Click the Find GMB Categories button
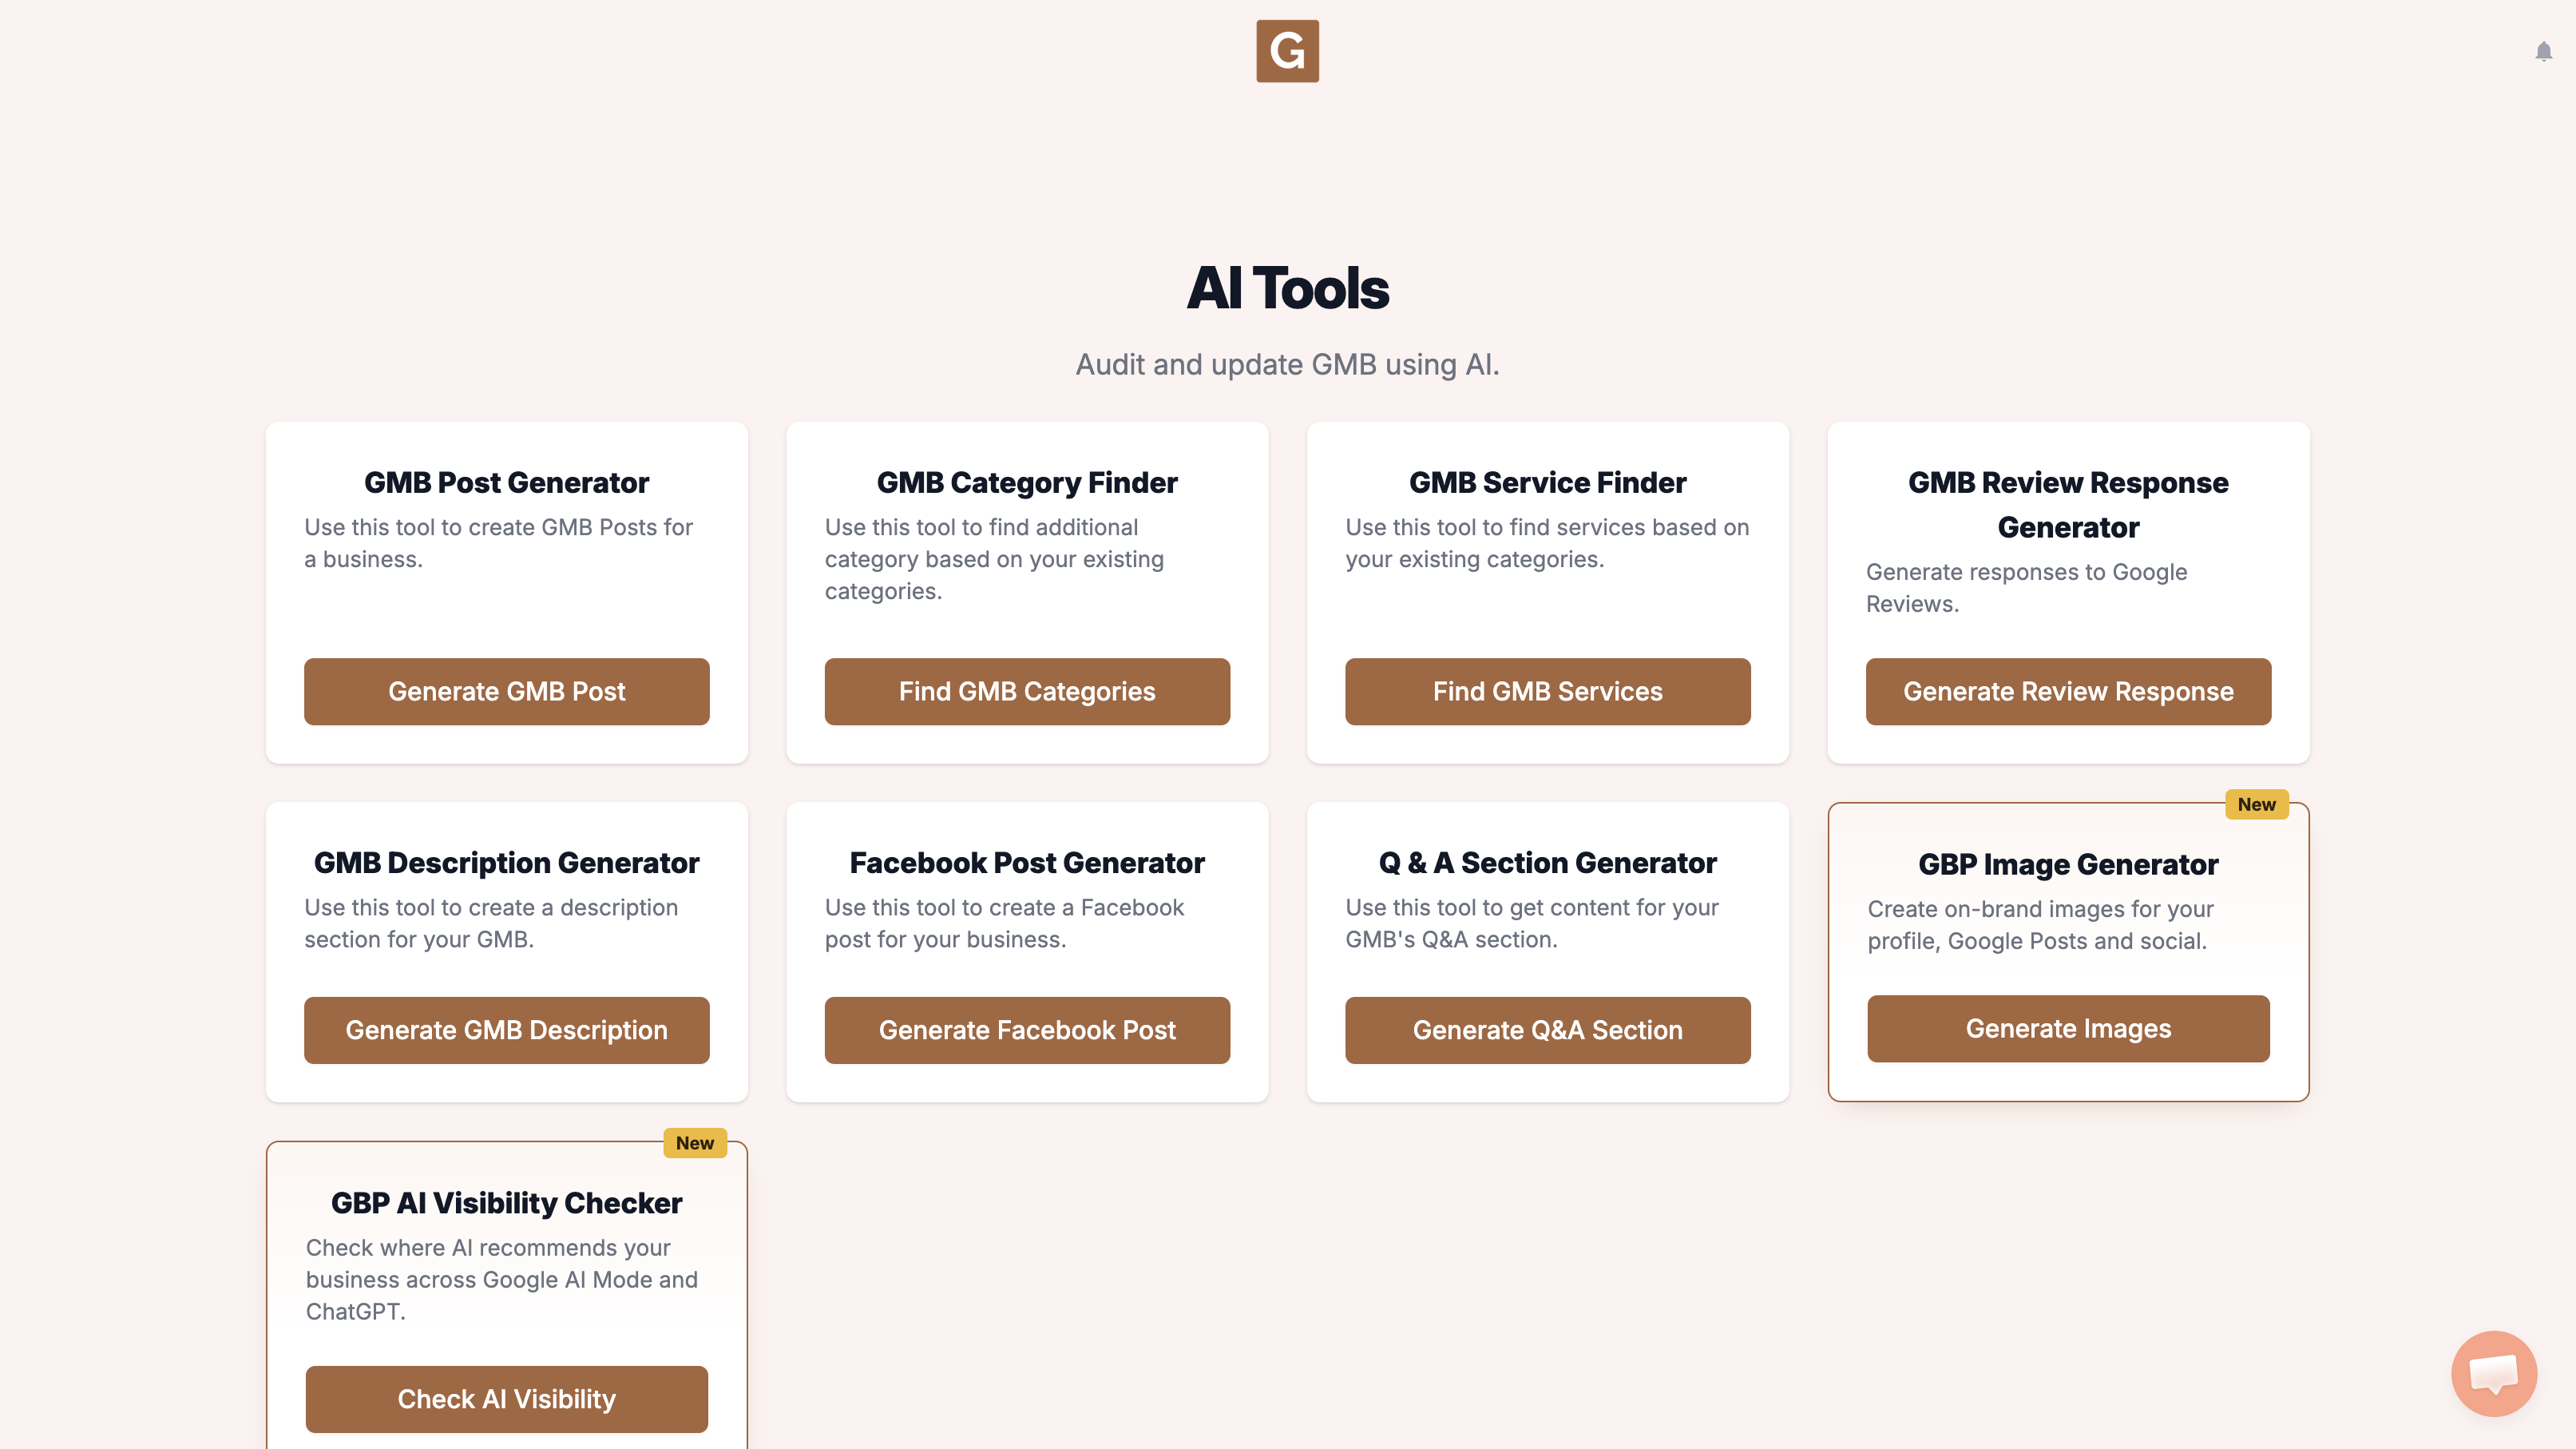2576x1449 pixels. click(x=1027, y=691)
